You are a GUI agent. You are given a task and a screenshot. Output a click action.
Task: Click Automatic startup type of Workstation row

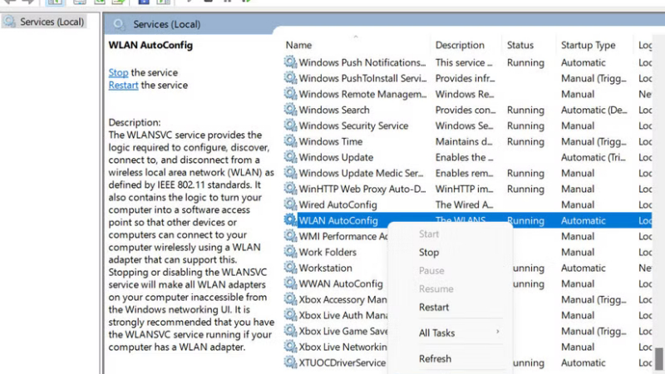click(584, 268)
